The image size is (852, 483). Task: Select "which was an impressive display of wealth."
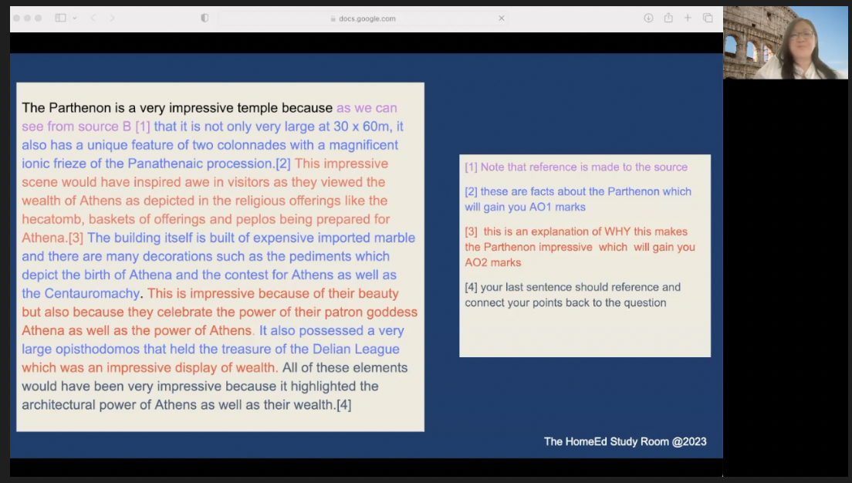tap(150, 367)
